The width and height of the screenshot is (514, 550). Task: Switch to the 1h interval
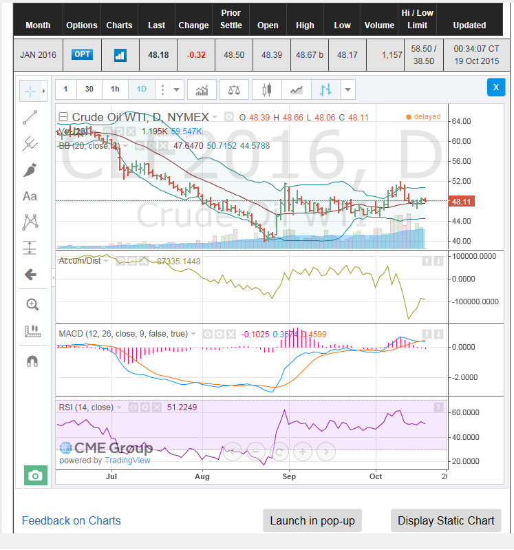tap(115, 89)
